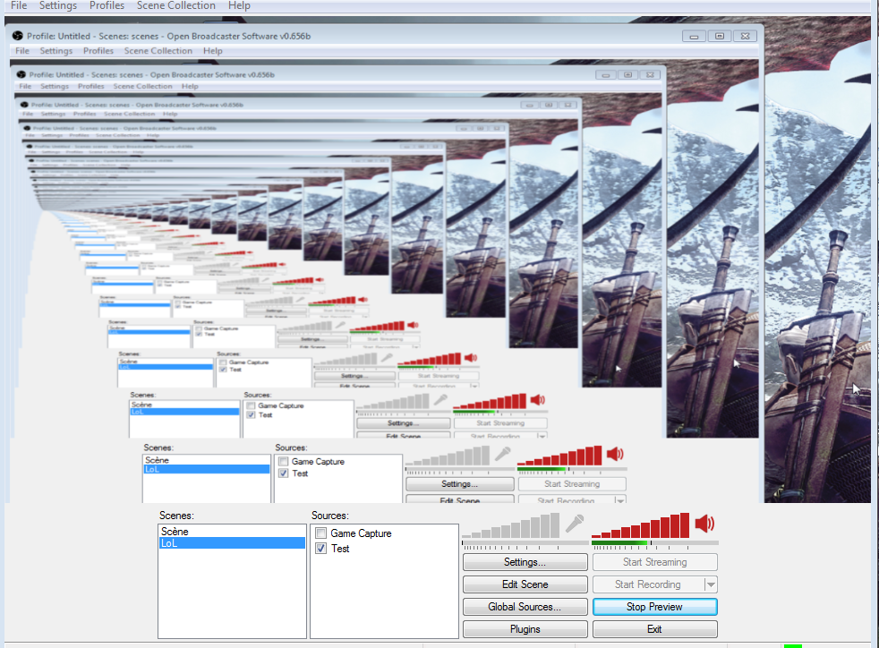The width and height of the screenshot is (879, 648).
Task: Click the Edit Scene button
Action: [525, 584]
